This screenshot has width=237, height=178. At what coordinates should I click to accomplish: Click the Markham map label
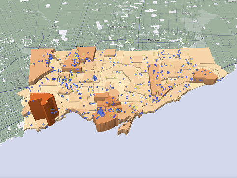(x=153, y=40)
